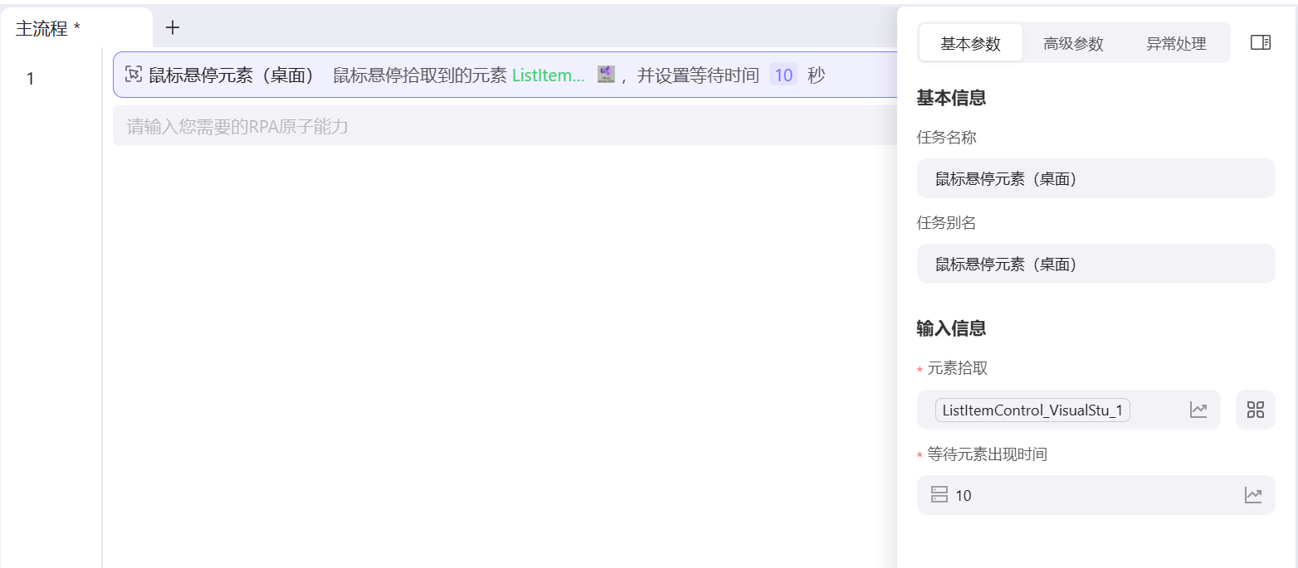
Task: Click the ListItemControl_VisualStu_1 element tag
Action: (1032, 410)
